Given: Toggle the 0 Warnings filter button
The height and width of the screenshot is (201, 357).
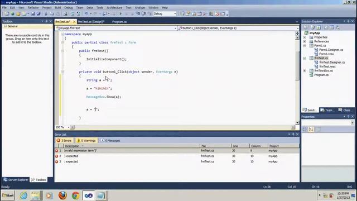Looking at the screenshot, I should [x=86, y=141].
